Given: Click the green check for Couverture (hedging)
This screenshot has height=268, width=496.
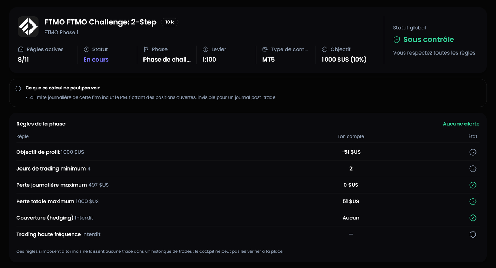Looking at the screenshot, I should pyautogui.click(x=473, y=218).
